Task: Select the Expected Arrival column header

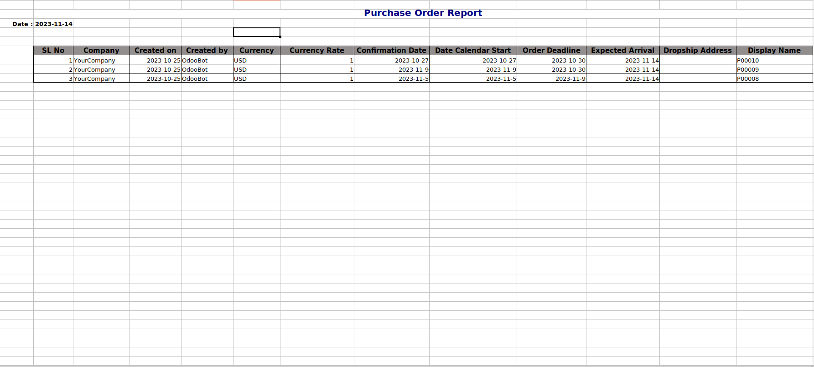Action: pos(622,51)
